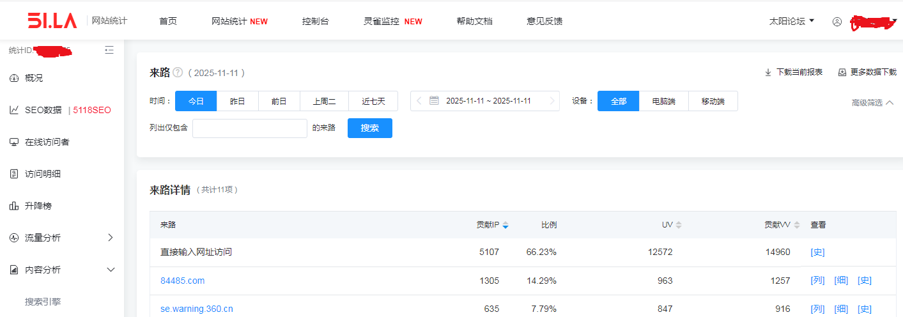Sort table by 贡献IP column arrows

pos(506,226)
